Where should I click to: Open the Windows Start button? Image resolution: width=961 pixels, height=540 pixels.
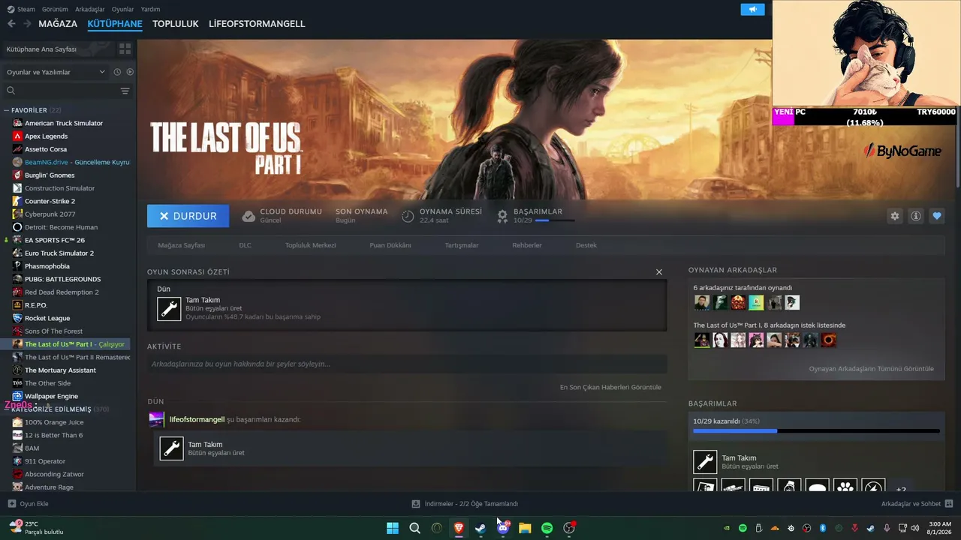coord(393,528)
